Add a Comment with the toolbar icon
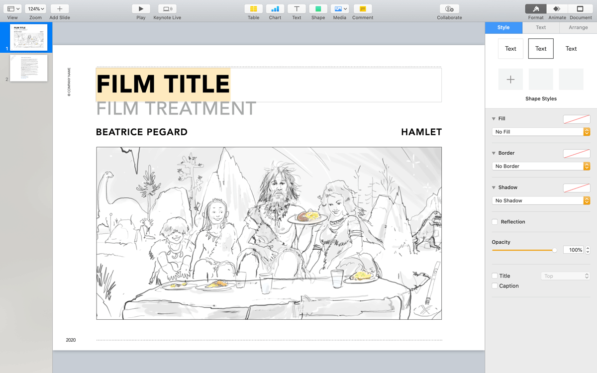The image size is (597, 373). pyautogui.click(x=363, y=9)
